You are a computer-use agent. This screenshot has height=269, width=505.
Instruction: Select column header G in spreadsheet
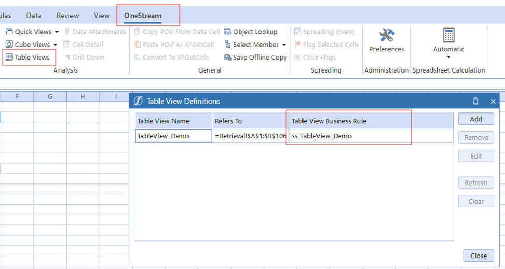coord(50,96)
